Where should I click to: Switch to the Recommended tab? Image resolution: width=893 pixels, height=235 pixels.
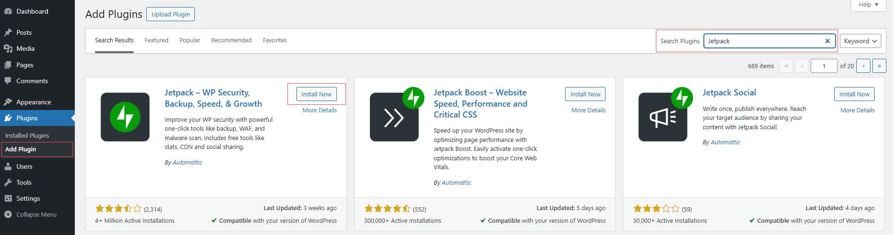click(231, 40)
